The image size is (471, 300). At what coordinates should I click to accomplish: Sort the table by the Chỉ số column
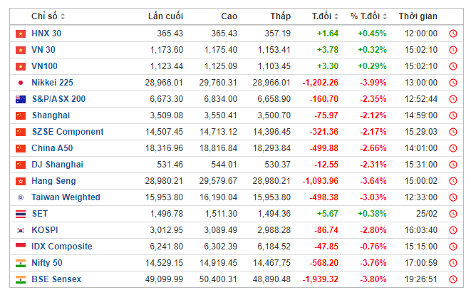click(48, 16)
